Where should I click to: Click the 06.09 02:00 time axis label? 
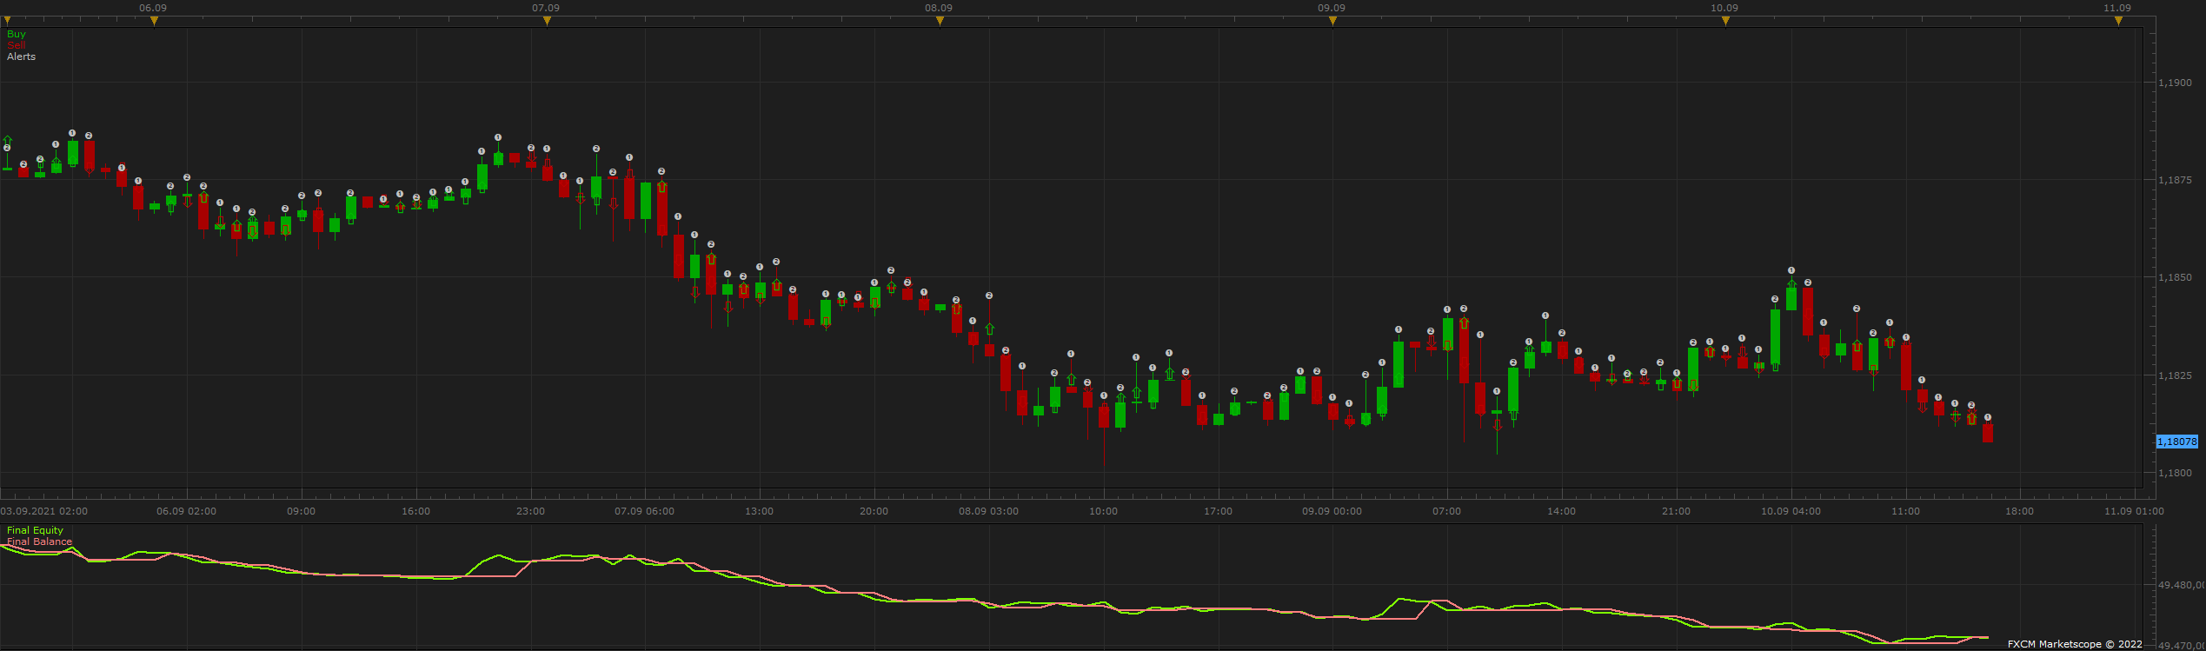pyautogui.click(x=186, y=511)
